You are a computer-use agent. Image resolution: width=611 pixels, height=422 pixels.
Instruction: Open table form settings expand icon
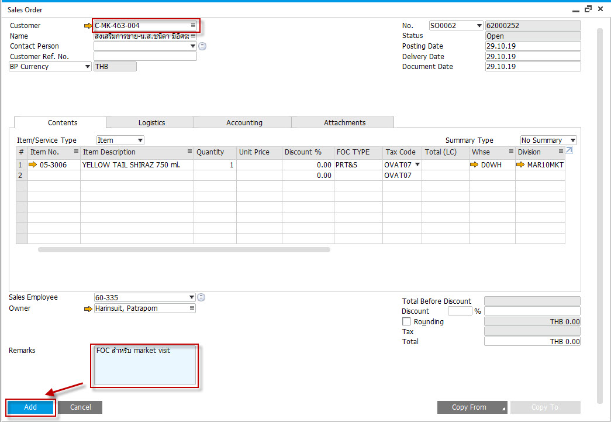click(x=569, y=150)
